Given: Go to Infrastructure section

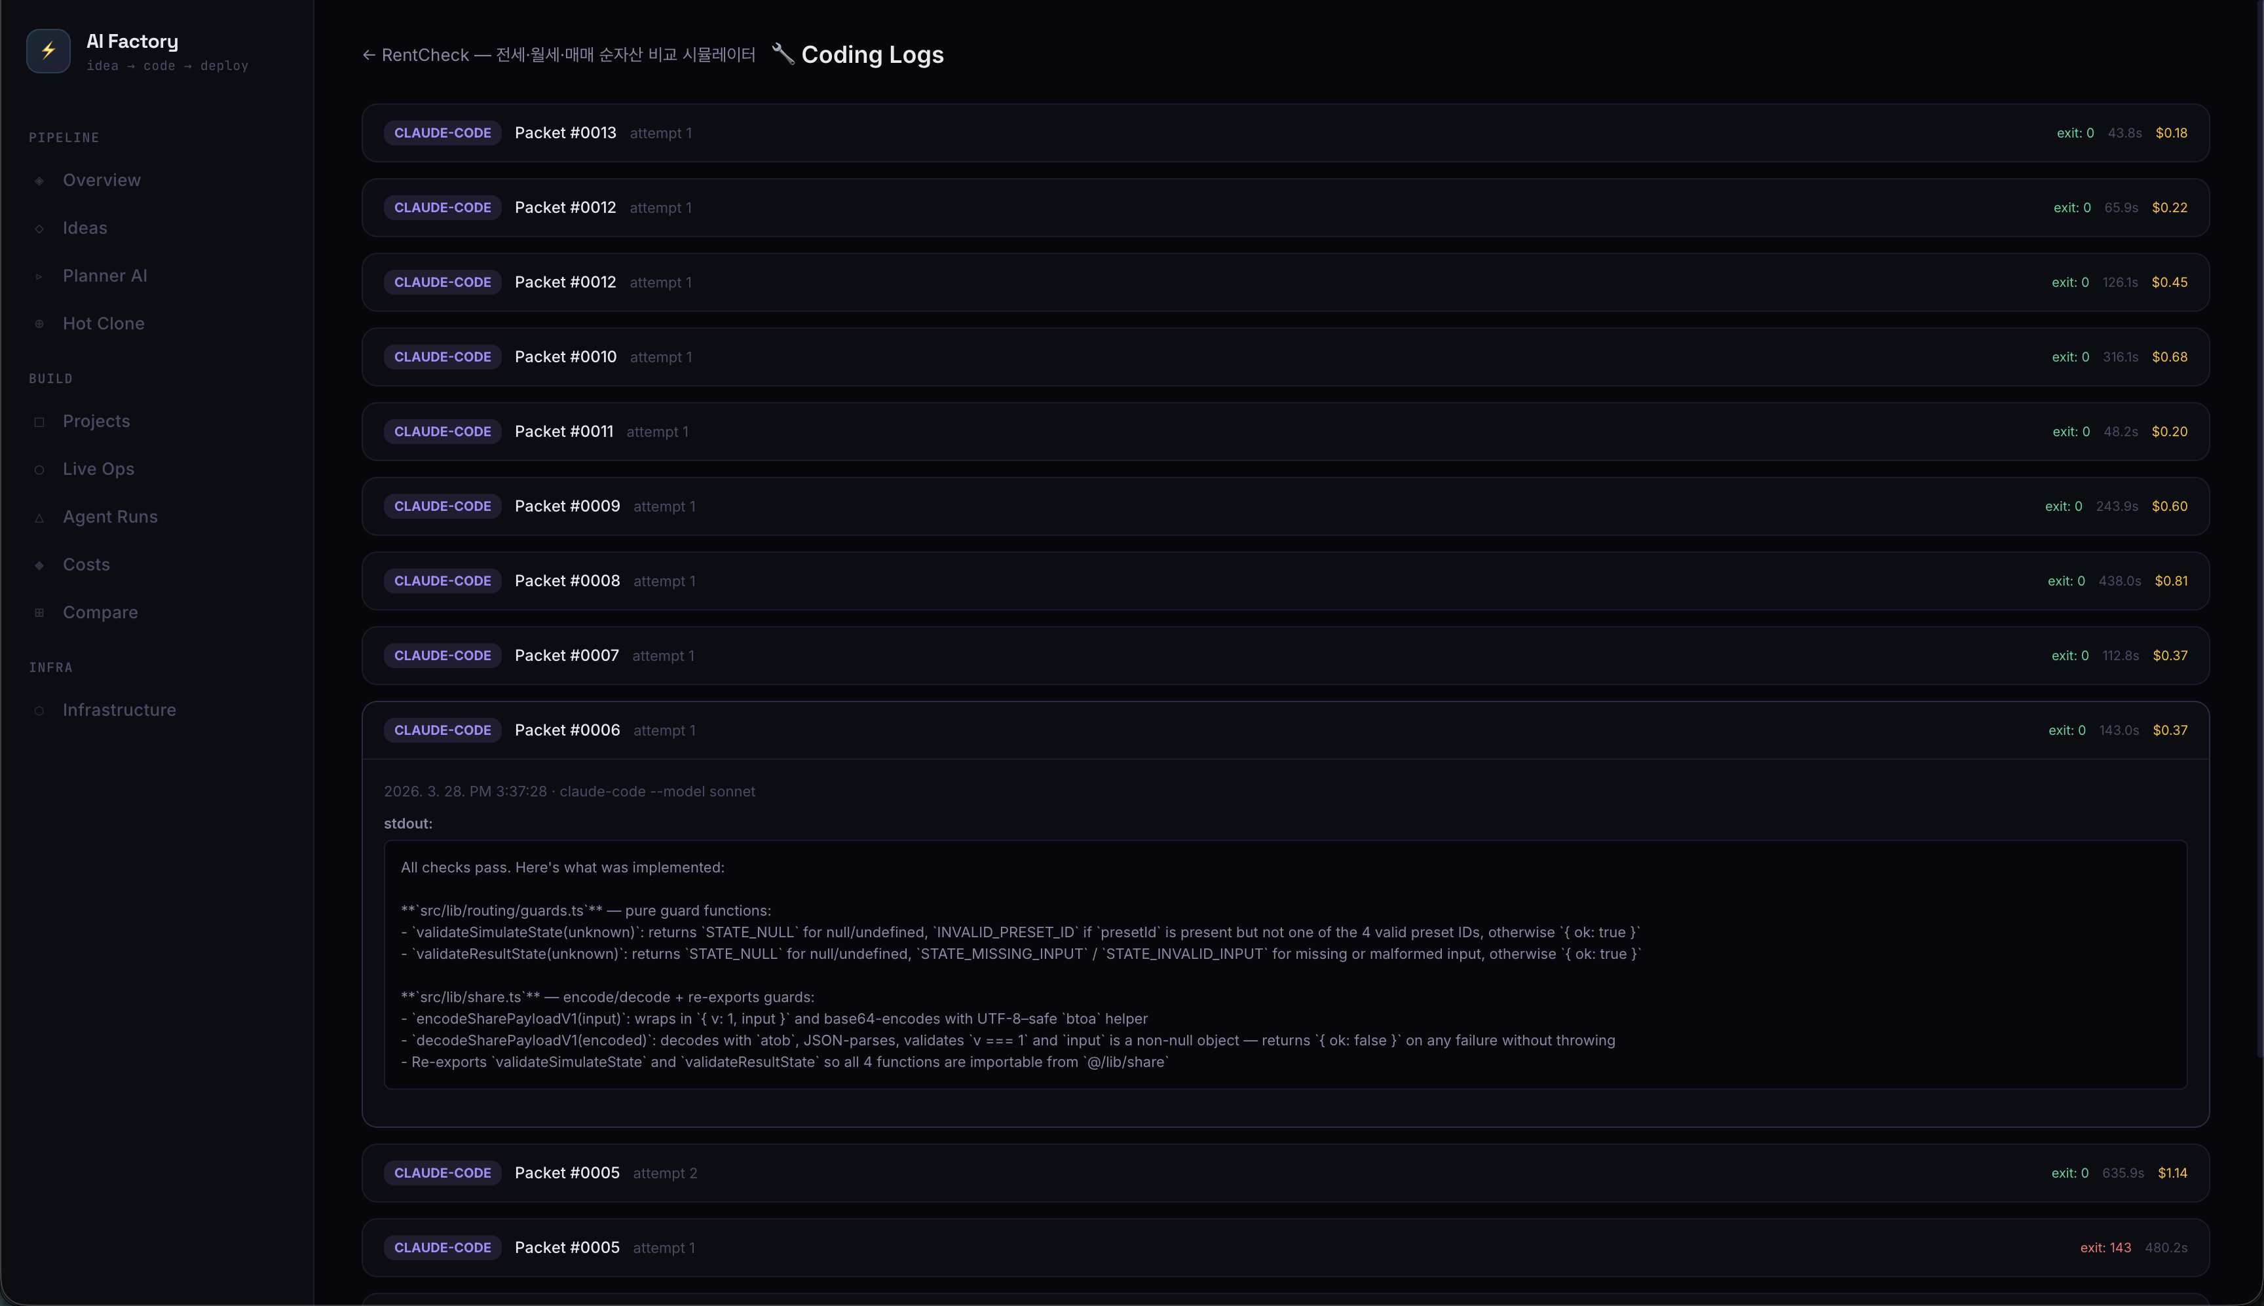Looking at the screenshot, I should pos(119,709).
